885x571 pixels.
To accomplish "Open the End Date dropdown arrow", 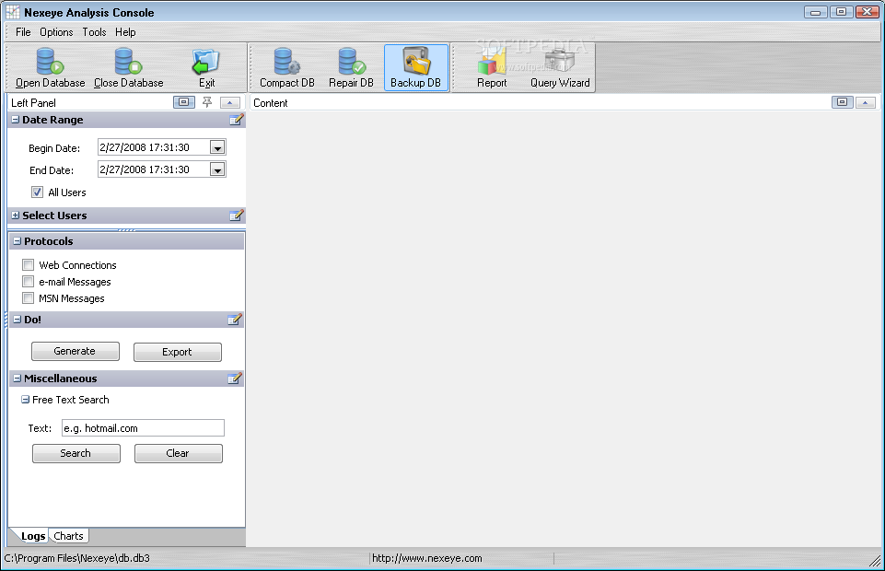I will 217,169.
